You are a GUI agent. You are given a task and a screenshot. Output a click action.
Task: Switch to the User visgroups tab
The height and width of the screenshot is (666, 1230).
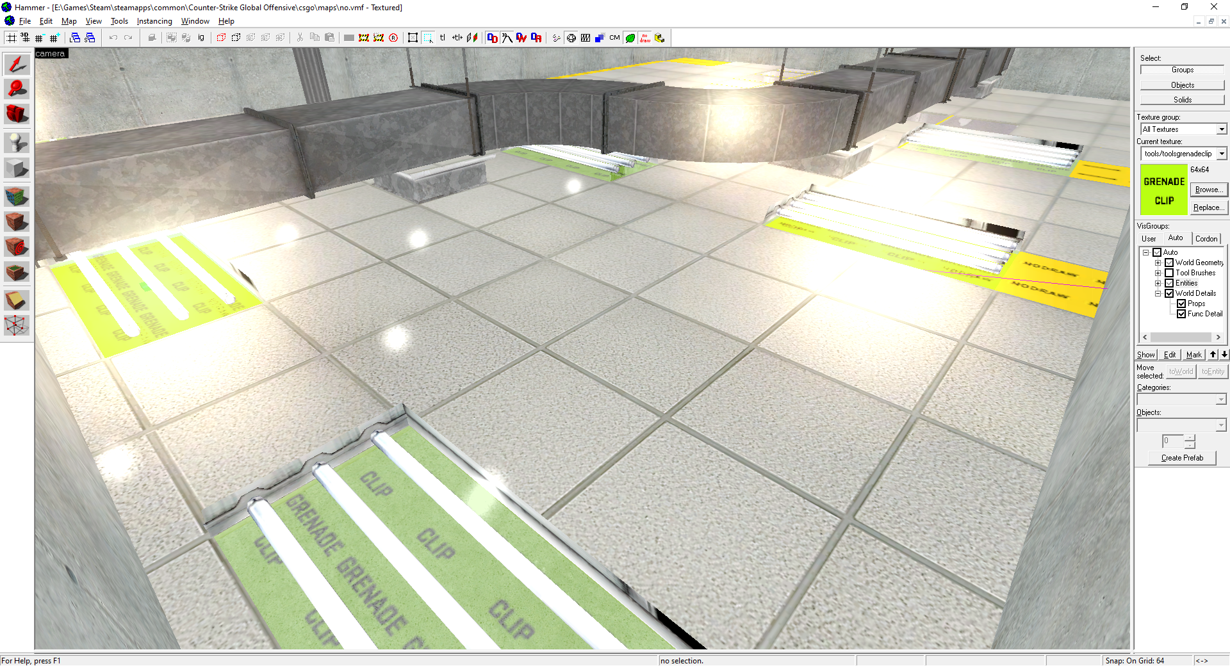tap(1149, 239)
